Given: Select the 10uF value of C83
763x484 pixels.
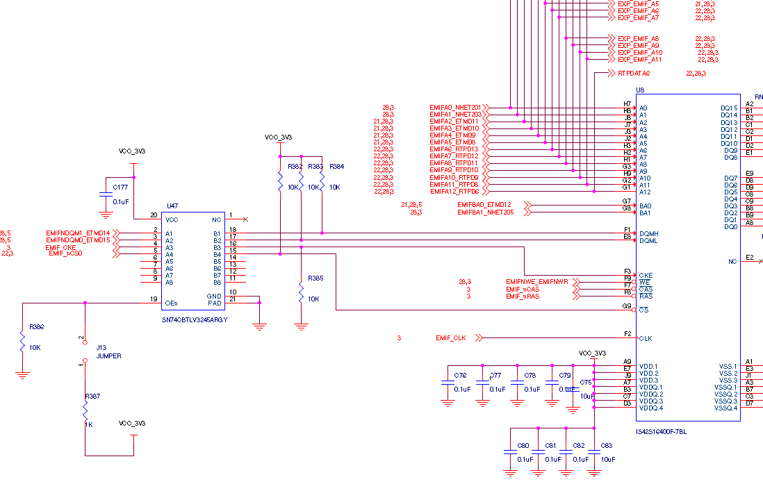Looking at the screenshot, I should point(608,459).
